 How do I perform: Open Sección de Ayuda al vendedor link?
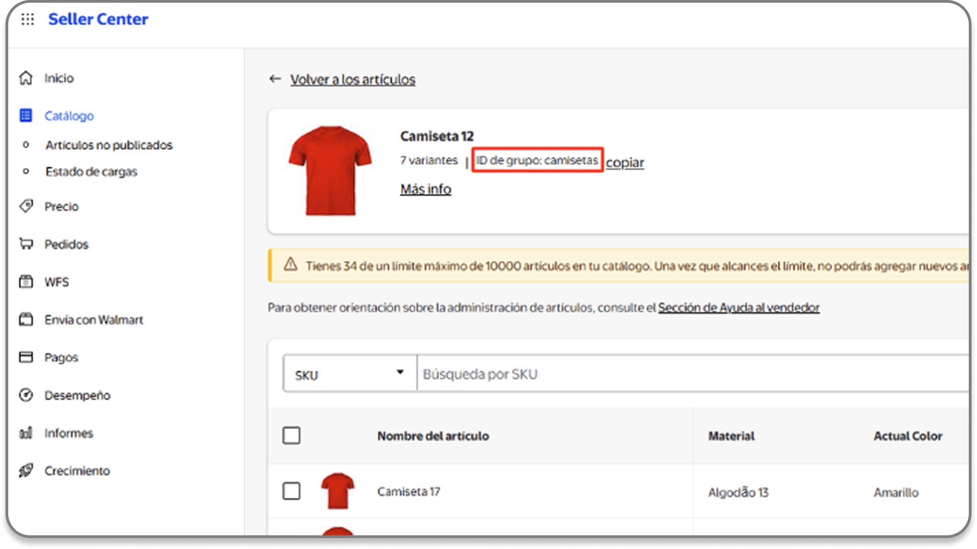point(739,308)
